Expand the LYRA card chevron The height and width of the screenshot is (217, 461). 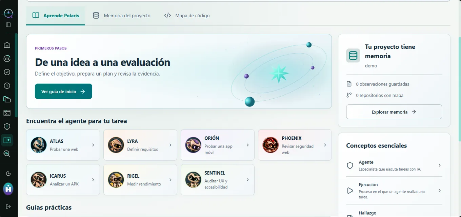point(171,145)
